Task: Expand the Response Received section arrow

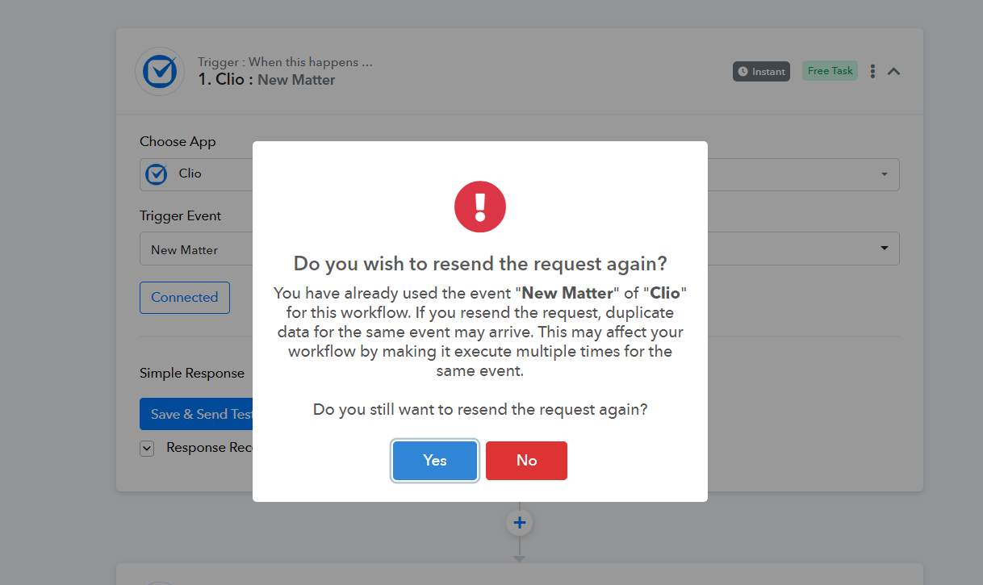Action: click(x=147, y=449)
